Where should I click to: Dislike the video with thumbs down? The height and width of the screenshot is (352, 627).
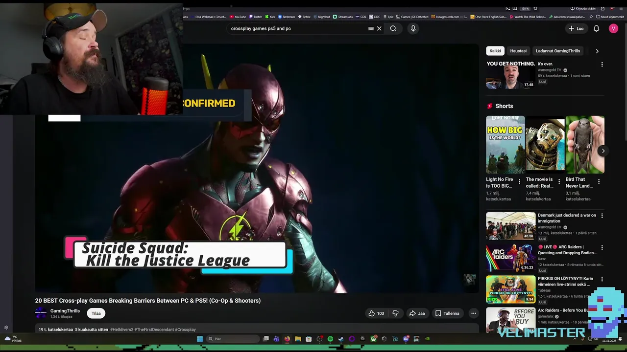pos(395,313)
